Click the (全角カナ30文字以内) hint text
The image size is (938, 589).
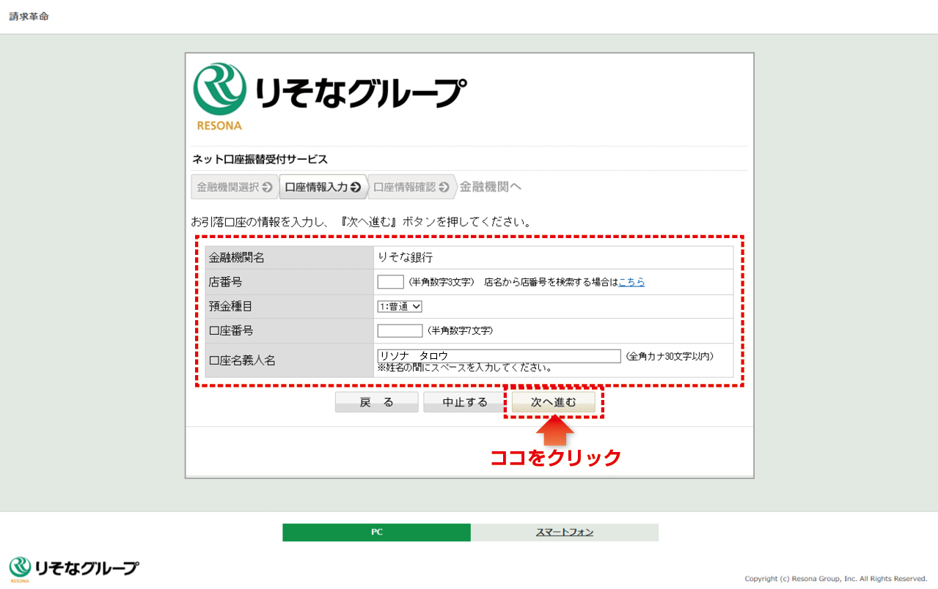670,356
